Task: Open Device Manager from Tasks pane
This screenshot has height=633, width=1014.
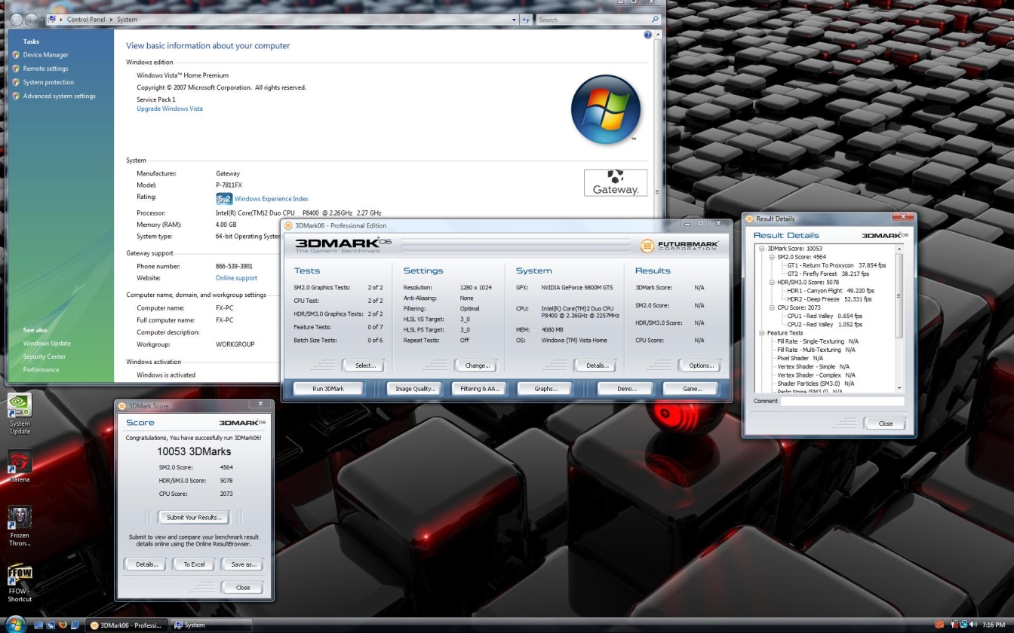Action: coord(45,55)
